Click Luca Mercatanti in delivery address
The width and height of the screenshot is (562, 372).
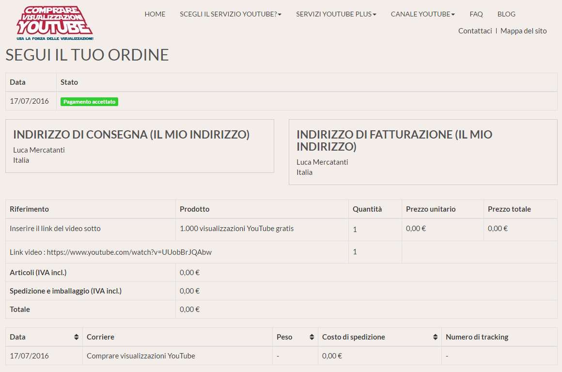(39, 150)
